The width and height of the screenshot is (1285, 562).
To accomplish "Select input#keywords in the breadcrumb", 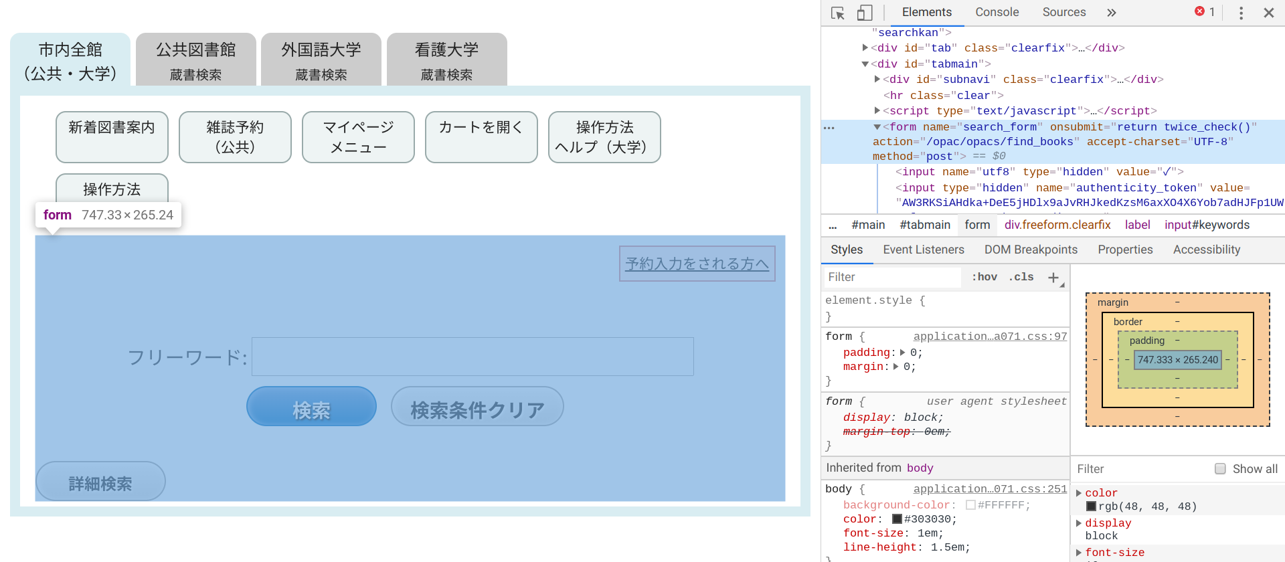I will (1207, 225).
